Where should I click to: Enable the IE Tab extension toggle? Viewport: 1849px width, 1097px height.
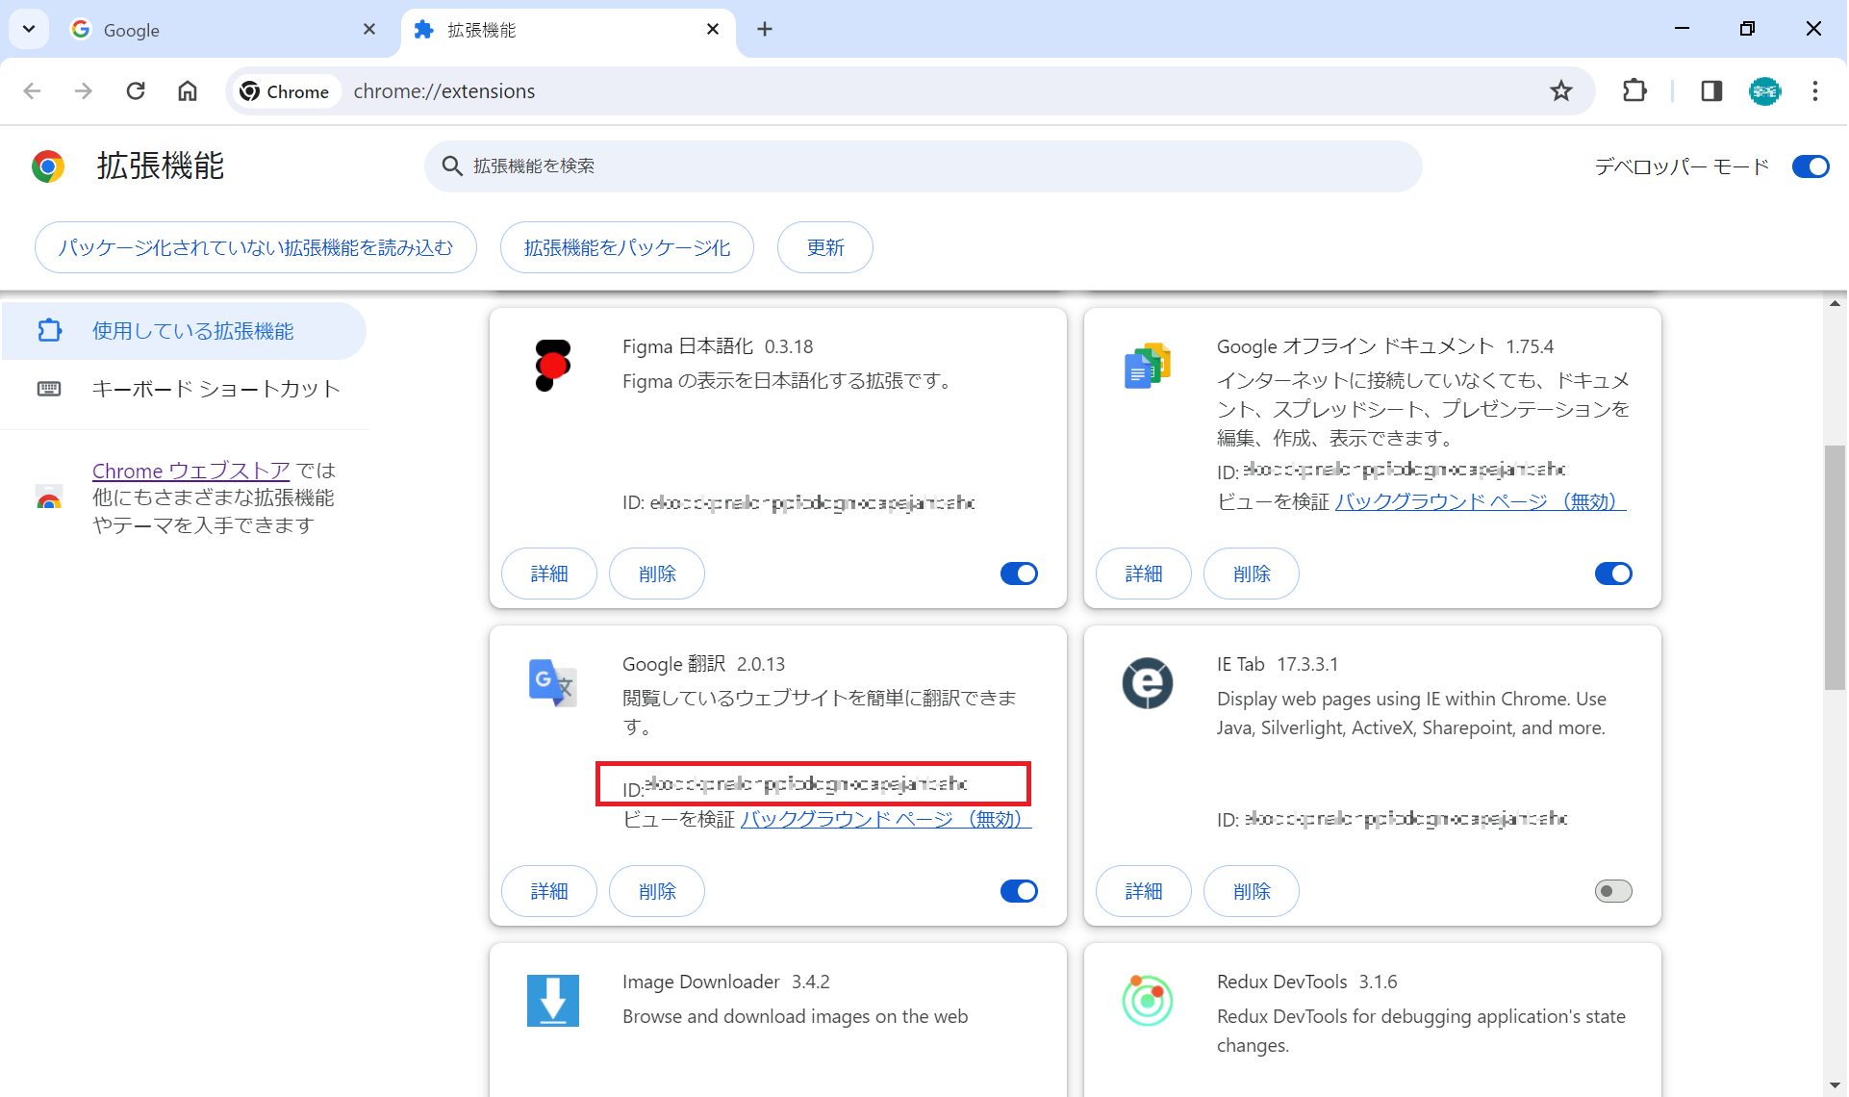pos(1612,891)
